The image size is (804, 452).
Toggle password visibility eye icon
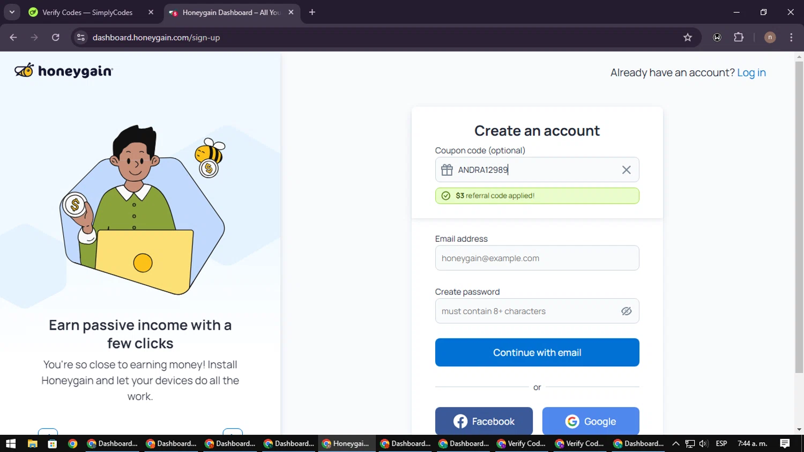pos(626,311)
